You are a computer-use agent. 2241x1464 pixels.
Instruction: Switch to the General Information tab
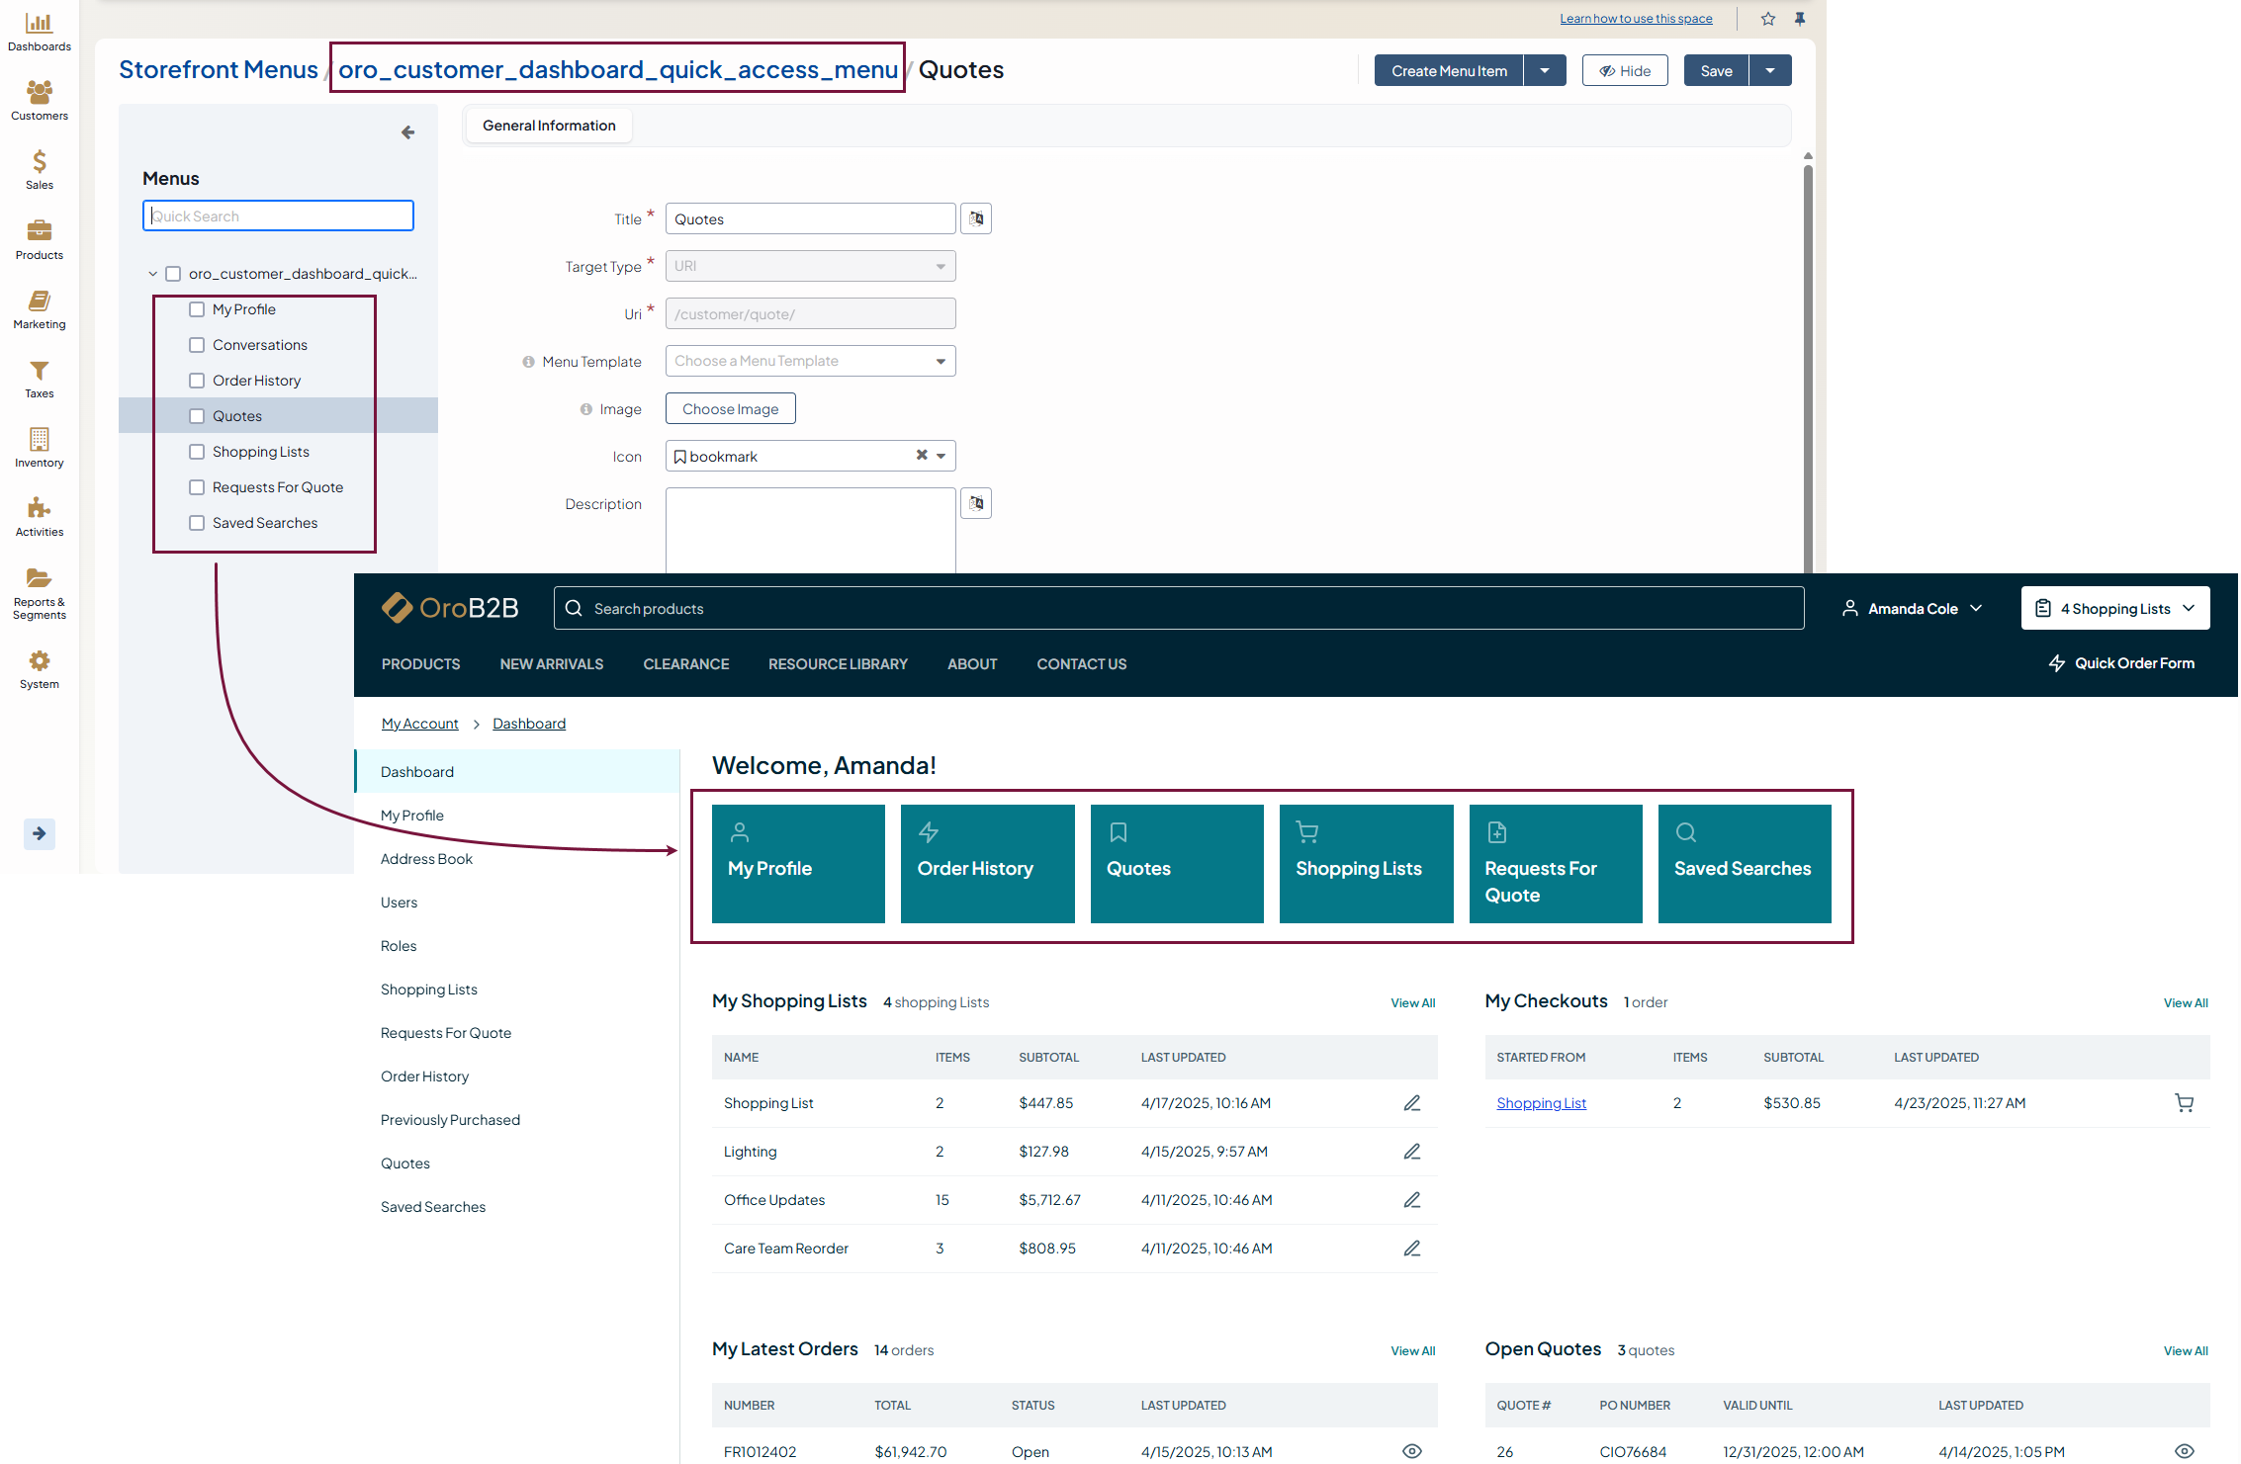(x=549, y=126)
